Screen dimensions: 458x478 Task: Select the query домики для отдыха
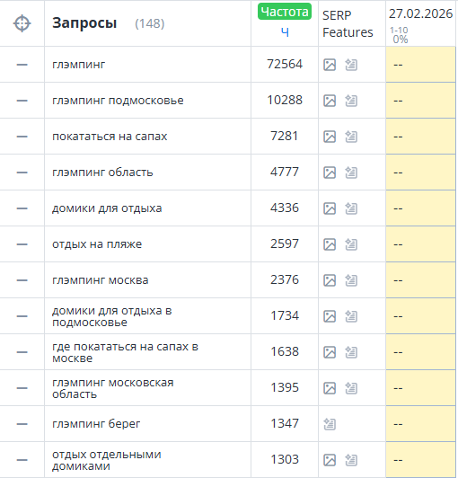[107, 208]
